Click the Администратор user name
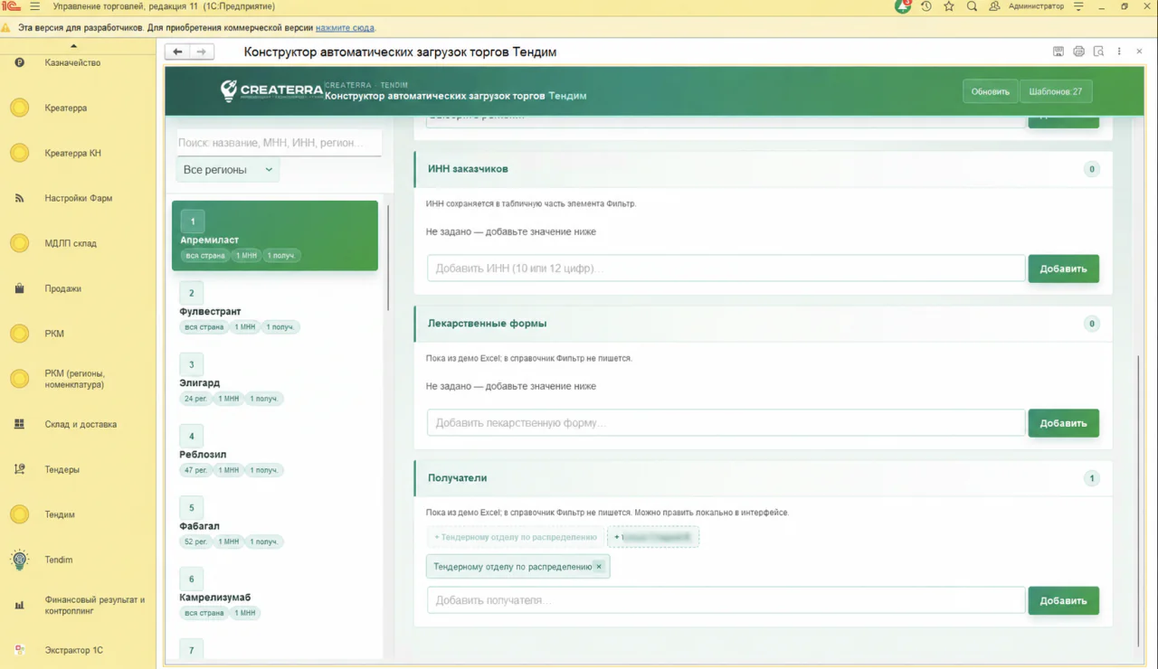Viewport: 1158px width, 669px height. (1036, 6)
